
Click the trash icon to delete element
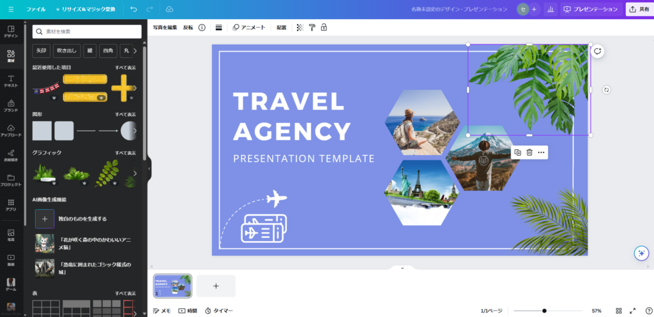529,152
